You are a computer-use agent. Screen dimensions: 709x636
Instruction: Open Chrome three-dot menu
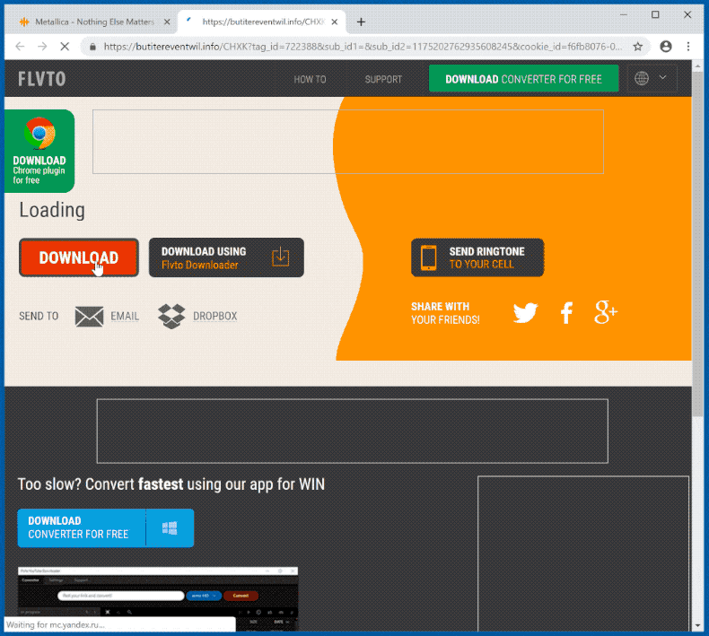[x=688, y=47]
